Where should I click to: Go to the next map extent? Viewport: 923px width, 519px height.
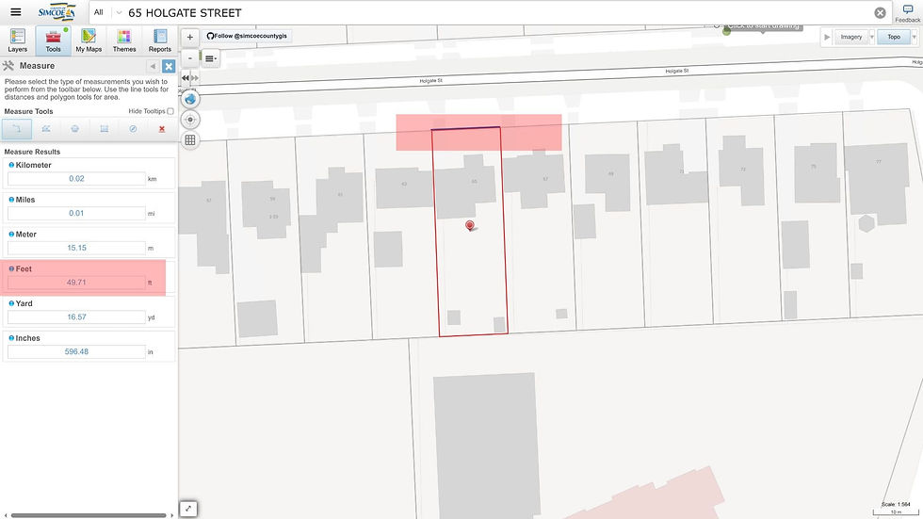coord(195,77)
